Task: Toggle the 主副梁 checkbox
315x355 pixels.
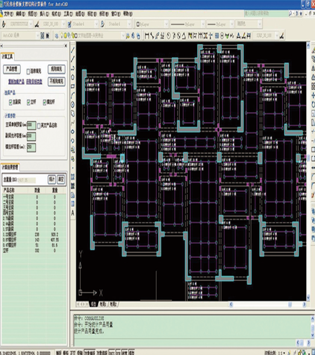Action: point(11,102)
